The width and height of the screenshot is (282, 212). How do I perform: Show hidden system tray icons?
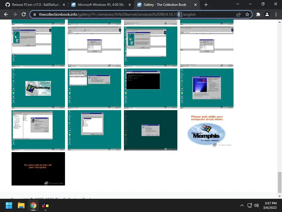coord(242,205)
